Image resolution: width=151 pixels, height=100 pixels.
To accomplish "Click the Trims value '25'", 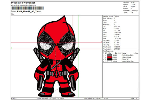I will tap(115, 22).
